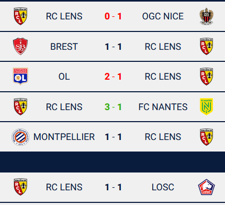Open the 2 - 1 OL match score
The image size is (225, 205).
pos(113,77)
